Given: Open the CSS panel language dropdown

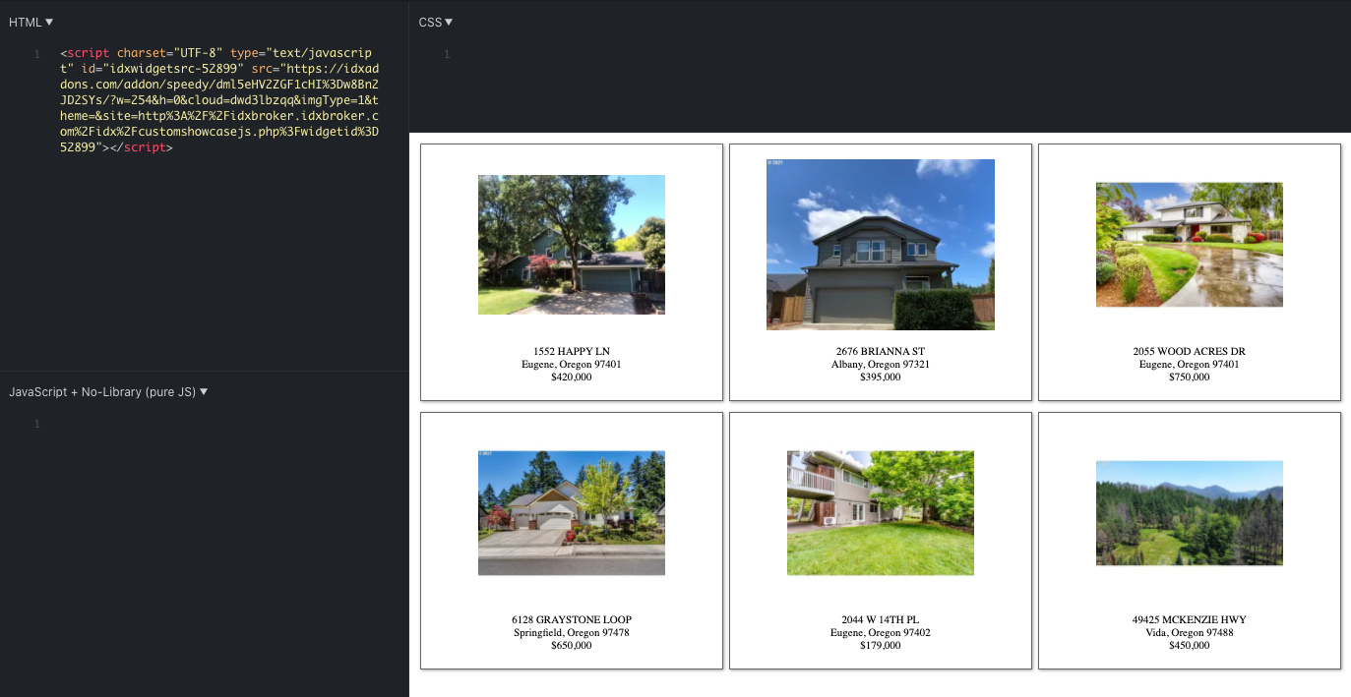Looking at the screenshot, I should coord(436,22).
